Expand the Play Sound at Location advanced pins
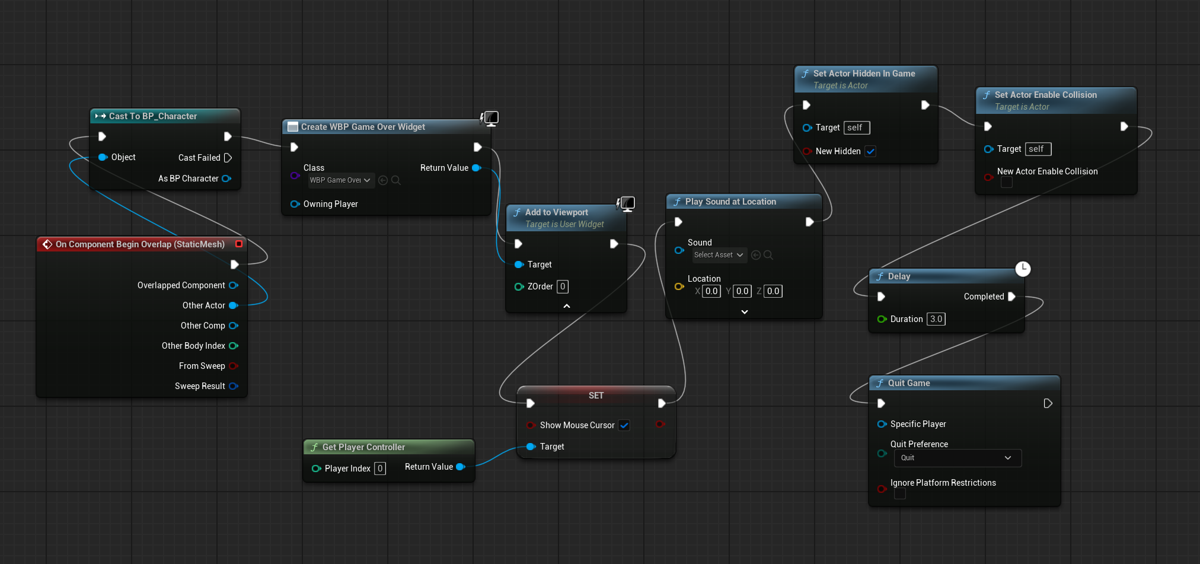Image resolution: width=1200 pixels, height=564 pixels. pyautogui.click(x=745, y=312)
